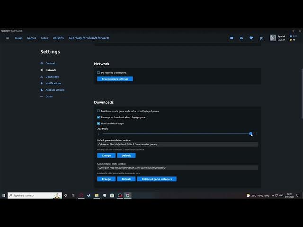
Task: Enable automatic game updates checkbox
Action: click(x=98, y=111)
